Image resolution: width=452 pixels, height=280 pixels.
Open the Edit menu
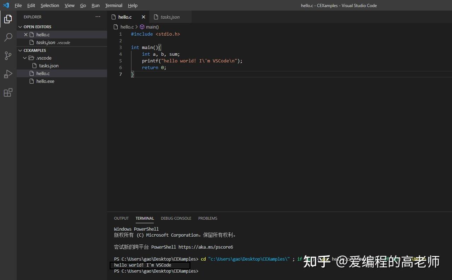[x=31, y=5]
